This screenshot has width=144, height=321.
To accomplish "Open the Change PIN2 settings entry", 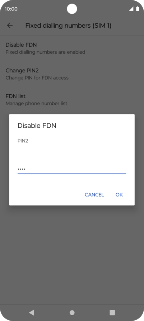I will 72,74.
